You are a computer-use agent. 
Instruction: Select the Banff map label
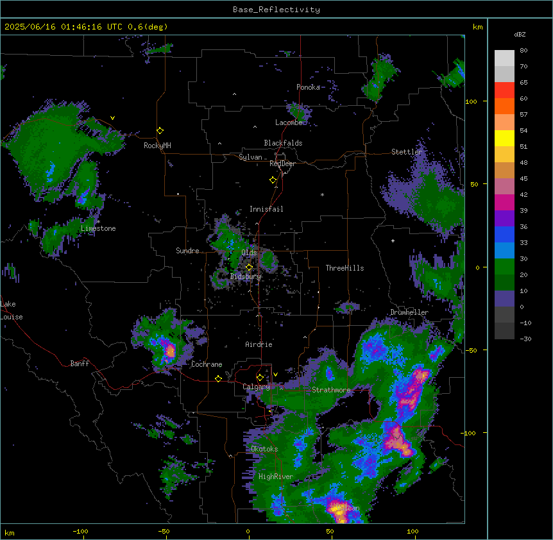pos(80,364)
